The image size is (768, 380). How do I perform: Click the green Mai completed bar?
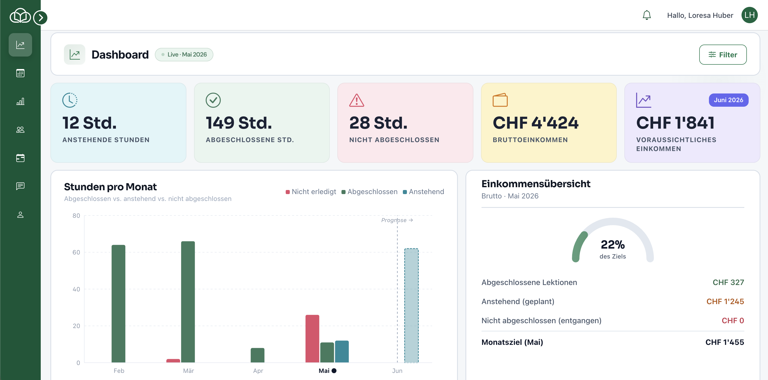[x=327, y=352]
